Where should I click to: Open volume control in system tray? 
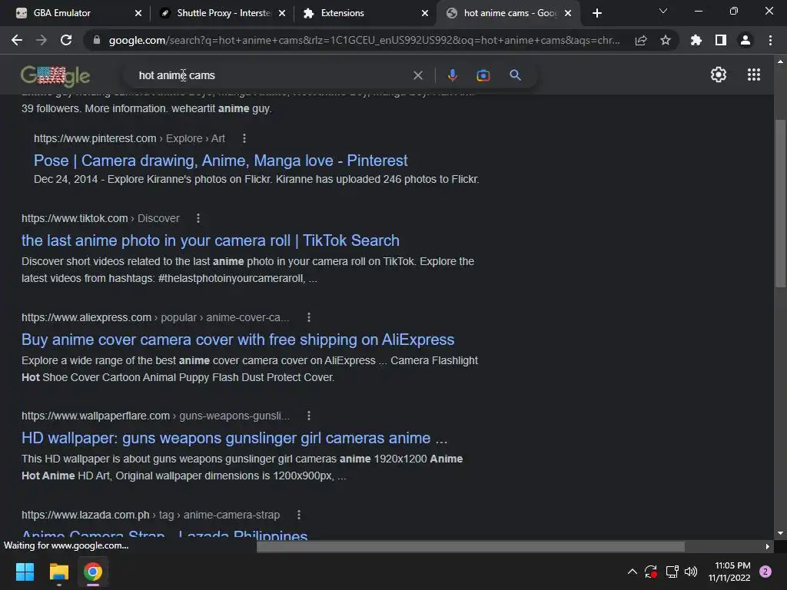click(x=691, y=572)
